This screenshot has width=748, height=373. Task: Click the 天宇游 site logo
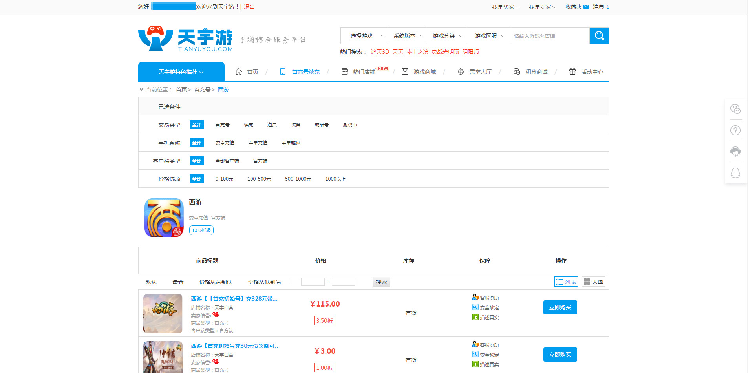tap(186, 38)
